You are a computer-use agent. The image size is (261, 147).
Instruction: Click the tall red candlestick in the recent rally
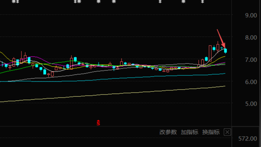pos(210,53)
